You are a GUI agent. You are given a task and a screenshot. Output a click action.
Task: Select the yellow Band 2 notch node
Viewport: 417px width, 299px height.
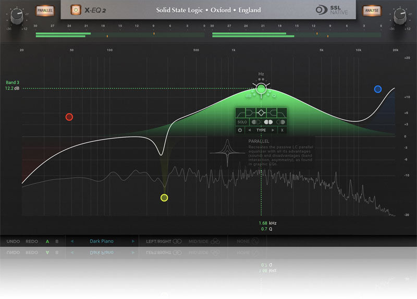coord(164,198)
